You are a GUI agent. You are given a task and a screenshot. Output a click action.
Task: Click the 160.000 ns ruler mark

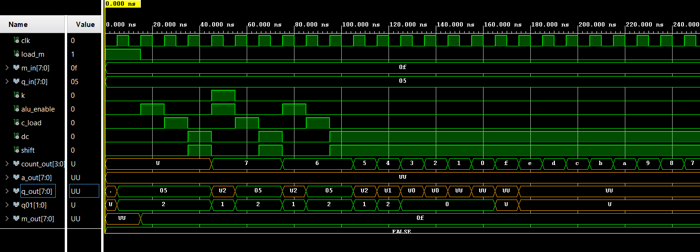[x=503, y=24]
